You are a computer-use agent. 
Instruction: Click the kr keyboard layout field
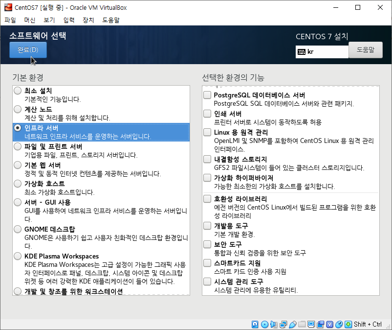(x=322, y=52)
